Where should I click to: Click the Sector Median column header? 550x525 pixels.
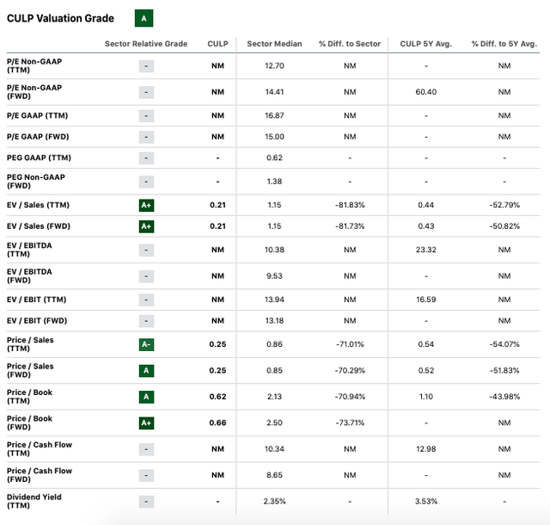274,44
